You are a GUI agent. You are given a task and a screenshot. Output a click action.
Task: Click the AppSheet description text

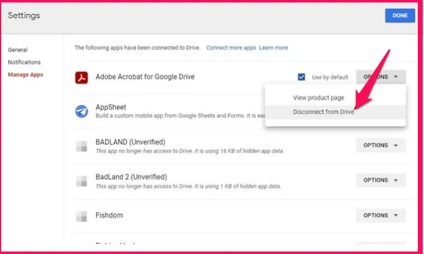coord(180,116)
